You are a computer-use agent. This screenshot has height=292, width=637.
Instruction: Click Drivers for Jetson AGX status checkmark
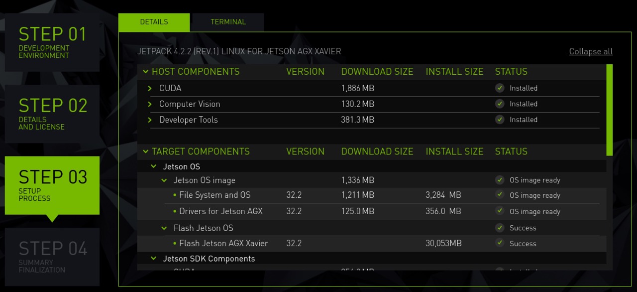click(x=500, y=211)
